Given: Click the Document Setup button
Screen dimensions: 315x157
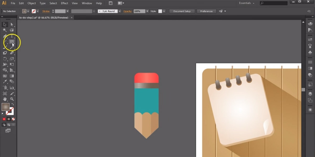Looking at the screenshot, I should tap(182, 11).
